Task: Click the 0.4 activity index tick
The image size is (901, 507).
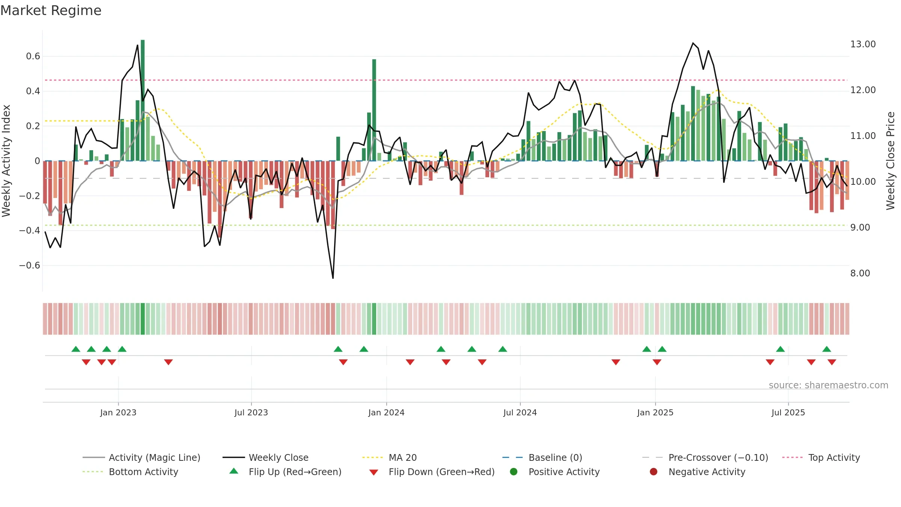Action: (x=33, y=91)
